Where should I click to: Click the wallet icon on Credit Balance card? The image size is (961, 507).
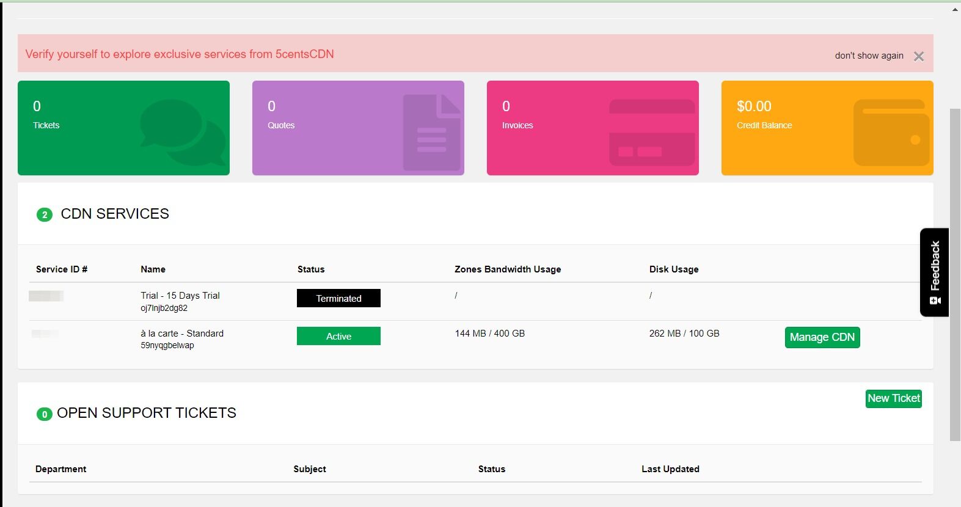coord(891,133)
